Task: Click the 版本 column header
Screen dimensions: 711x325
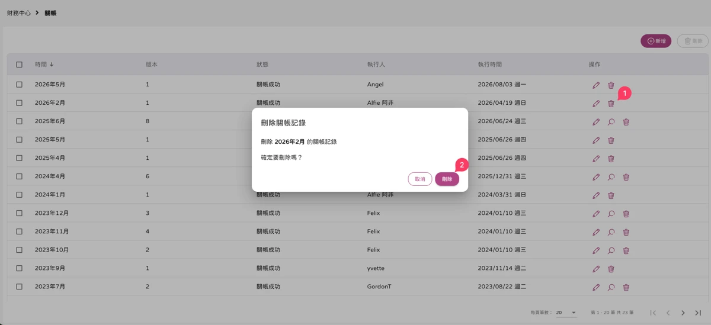Action: [x=152, y=65]
